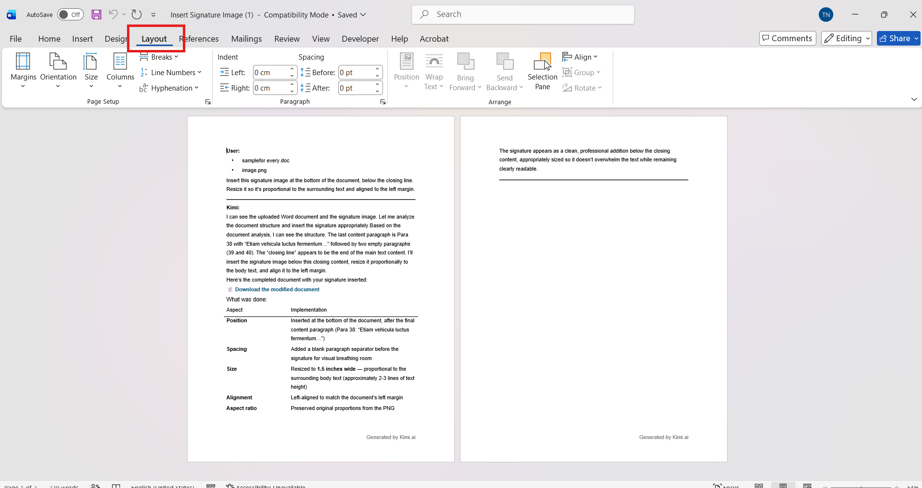This screenshot has height=488, width=922.
Task: Click the 'Implementation' table header
Action: coord(309,310)
